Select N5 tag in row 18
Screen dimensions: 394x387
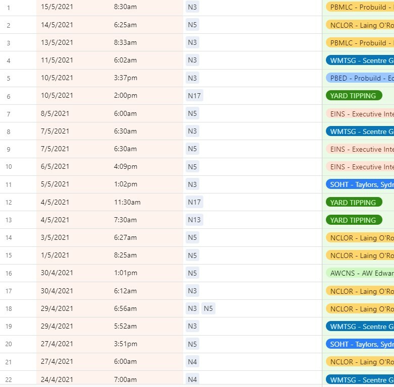pyautogui.click(x=208, y=308)
